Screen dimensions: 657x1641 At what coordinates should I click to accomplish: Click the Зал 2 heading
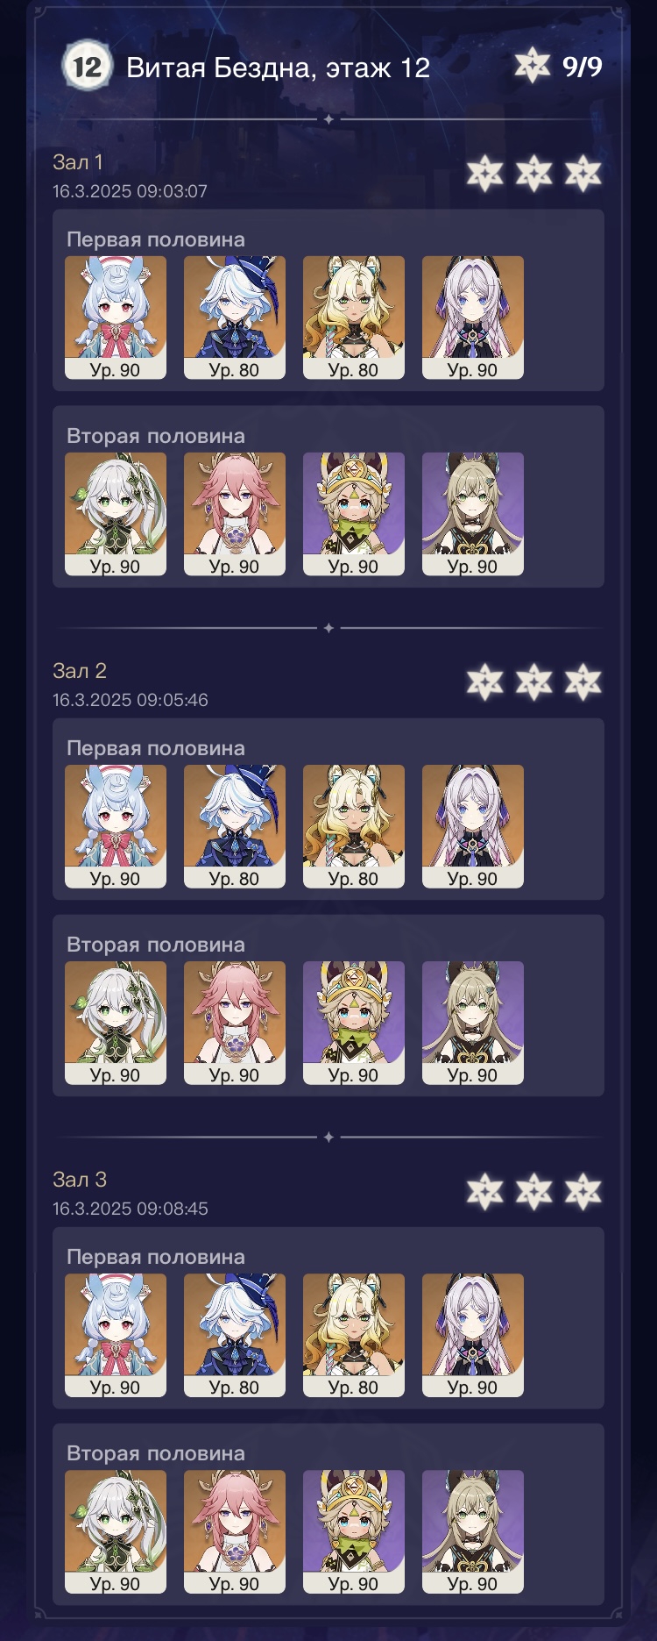(x=80, y=671)
